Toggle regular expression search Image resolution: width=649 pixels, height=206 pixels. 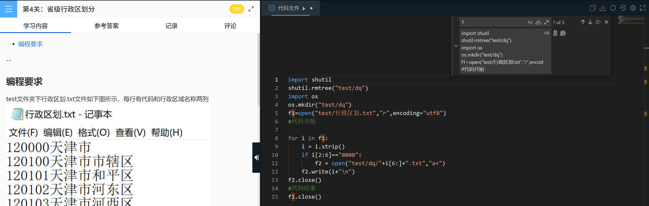(x=547, y=22)
